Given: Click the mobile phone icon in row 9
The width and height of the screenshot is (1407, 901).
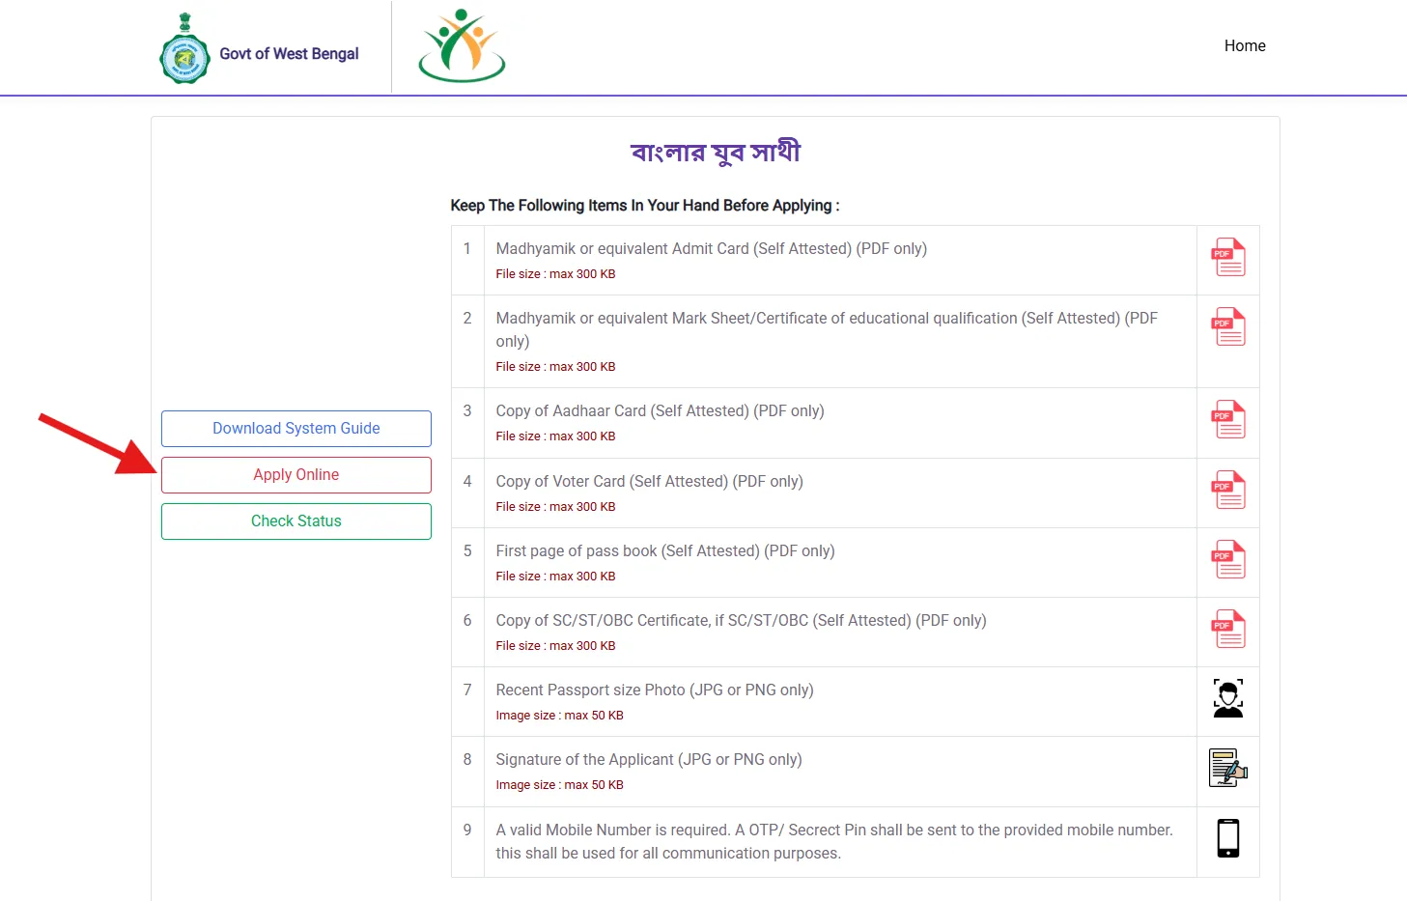Looking at the screenshot, I should (1227, 838).
